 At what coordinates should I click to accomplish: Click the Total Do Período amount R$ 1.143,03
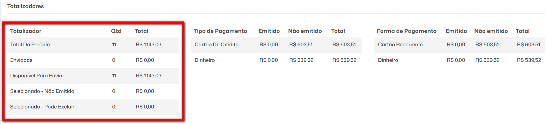(149, 45)
